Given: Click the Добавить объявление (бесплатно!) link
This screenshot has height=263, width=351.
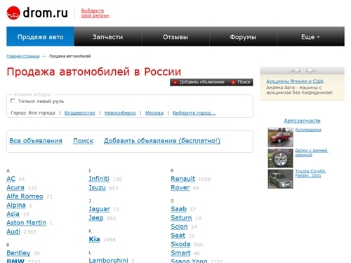Looking at the screenshot, I should [x=162, y=141].
